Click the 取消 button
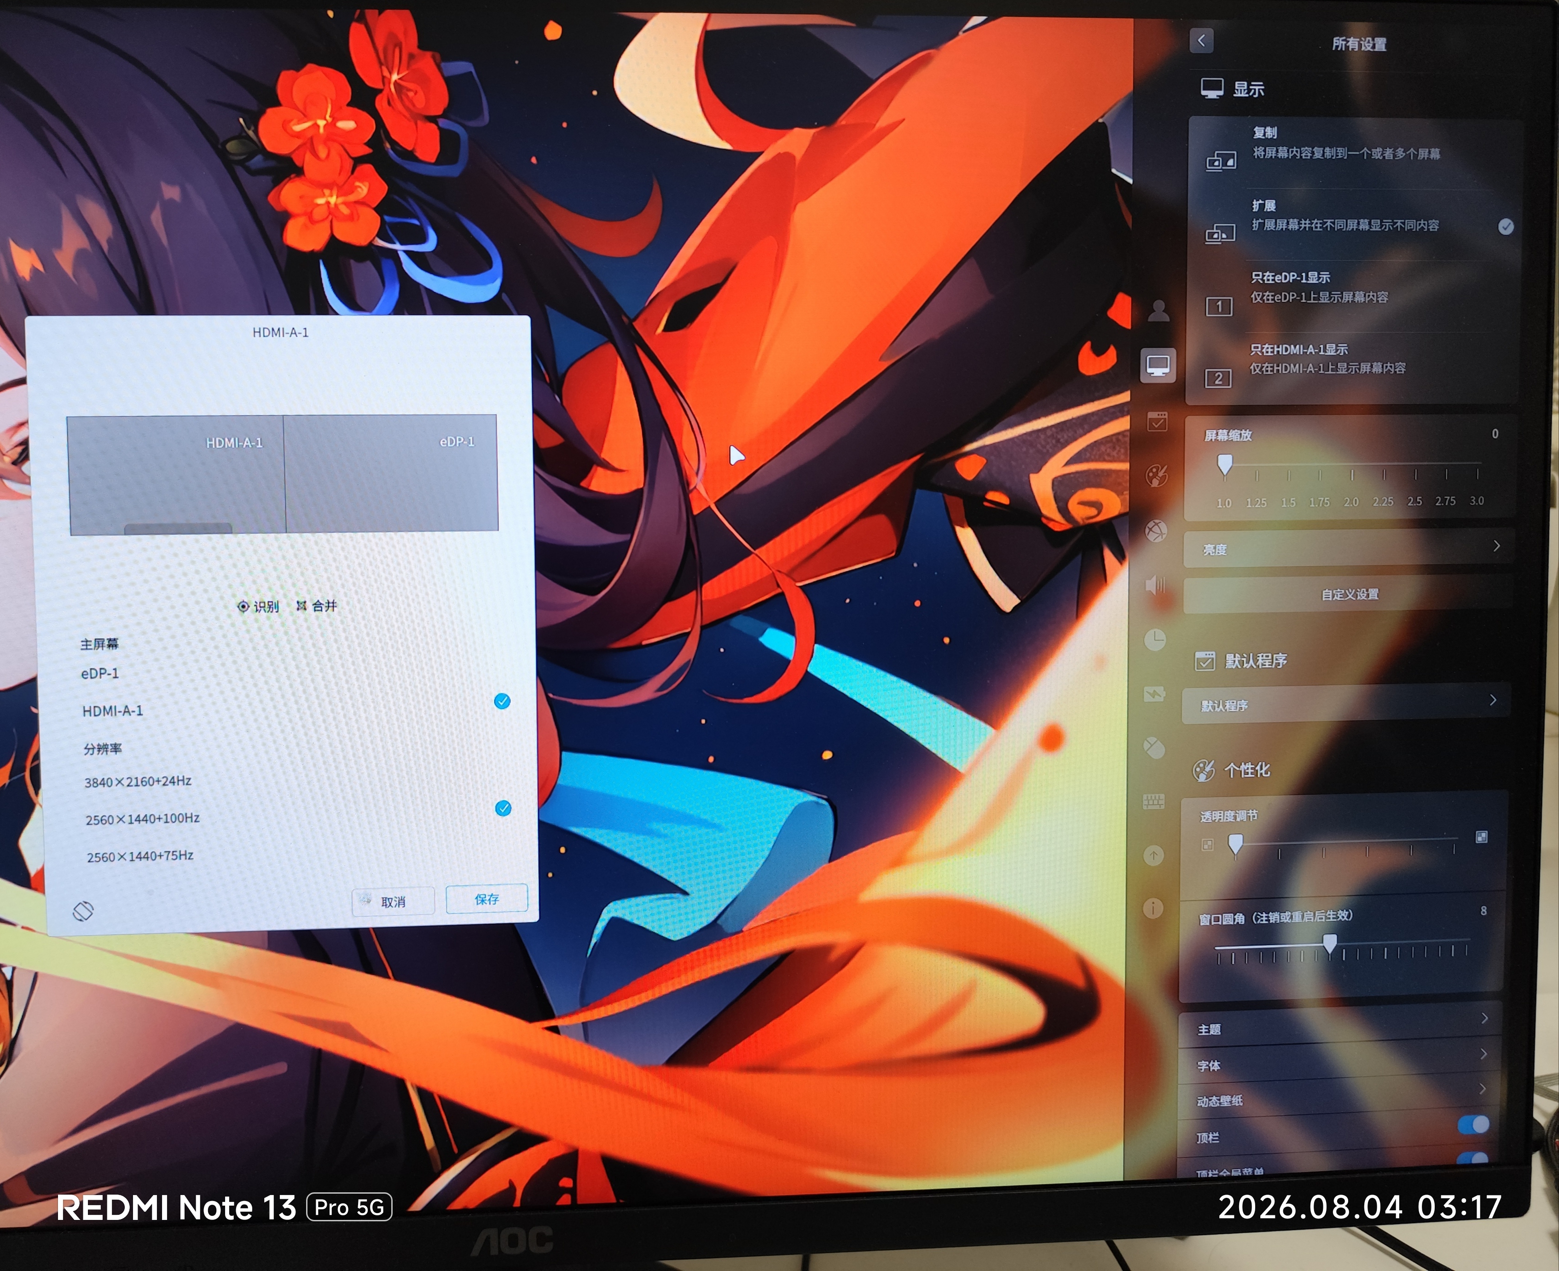The width and height of the screenshot is (1559, 1271). click(x=393, y=901)
